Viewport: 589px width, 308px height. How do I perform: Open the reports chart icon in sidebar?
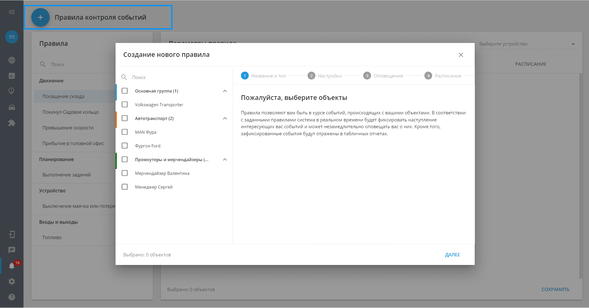(12, 76)
